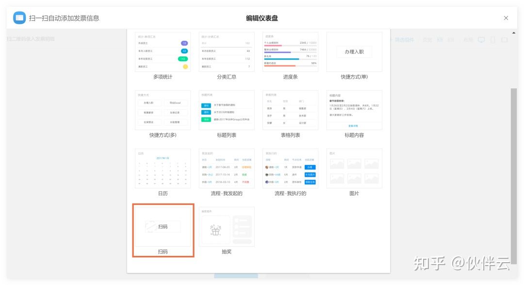Viewport: 524px width, 285px height.
Task: Select the 快捷方式(多) widget thumbnail
Action: point(163,110)
